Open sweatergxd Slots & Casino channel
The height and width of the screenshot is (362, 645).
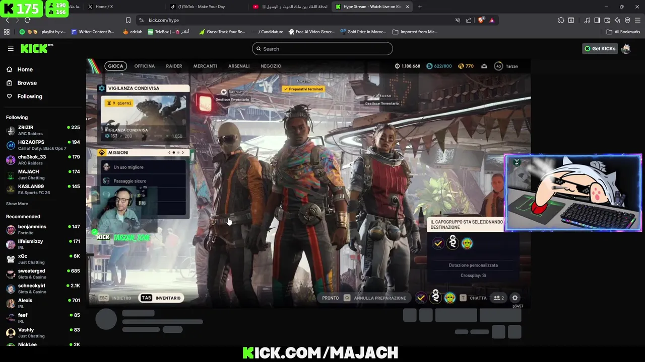click(x=43, y=274)
